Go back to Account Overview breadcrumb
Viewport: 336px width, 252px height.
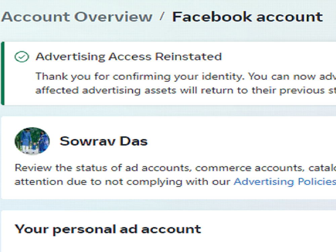click(x=77, y=17)
